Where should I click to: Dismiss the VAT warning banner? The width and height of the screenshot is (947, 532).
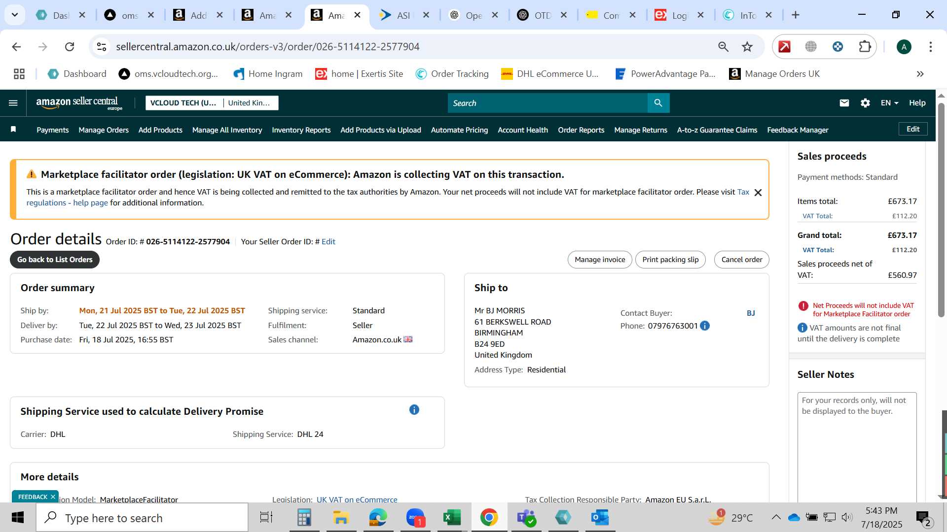pyautogui.click(x=758, y=193)
